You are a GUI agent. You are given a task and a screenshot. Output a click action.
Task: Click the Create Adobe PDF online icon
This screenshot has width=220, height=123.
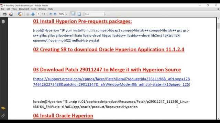(x=11, y=14)
